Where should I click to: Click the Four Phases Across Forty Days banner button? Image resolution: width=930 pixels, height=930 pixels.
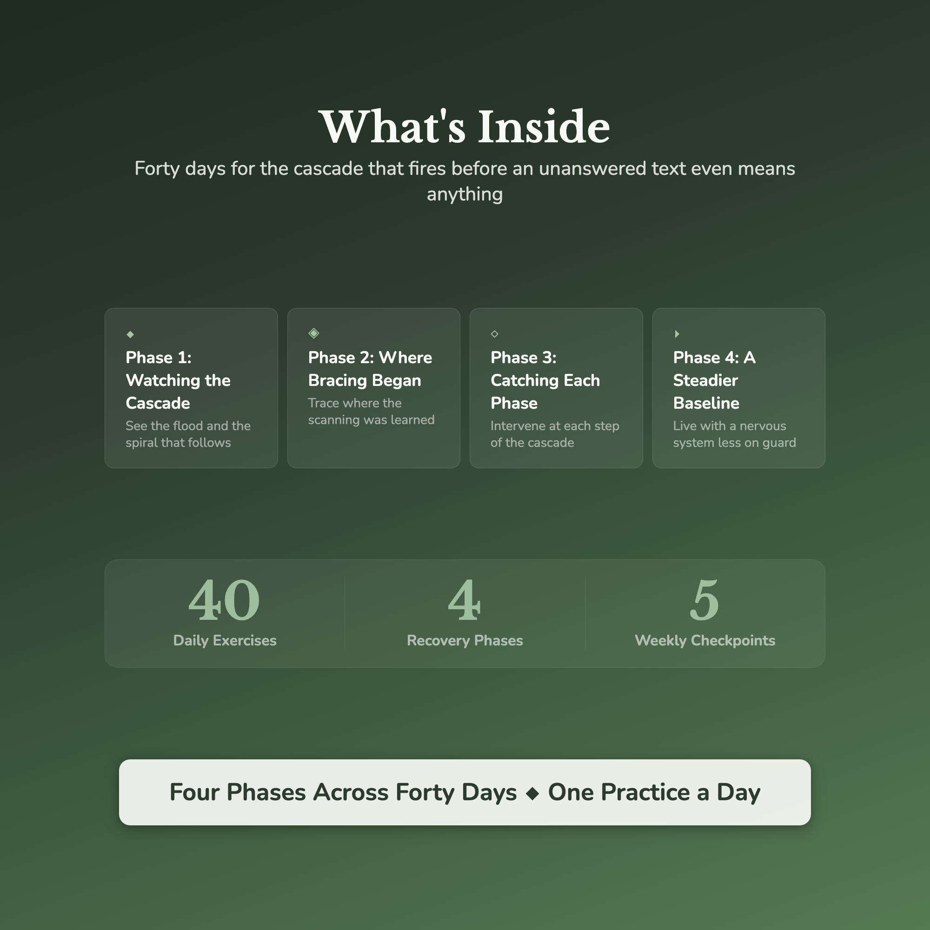click(465, 792)
